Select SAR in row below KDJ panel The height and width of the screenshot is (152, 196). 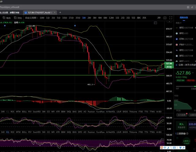pyautogui.click(x=3, y=132)
